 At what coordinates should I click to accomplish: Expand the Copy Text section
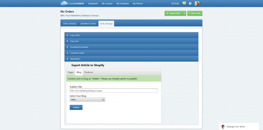coord(131,41)
